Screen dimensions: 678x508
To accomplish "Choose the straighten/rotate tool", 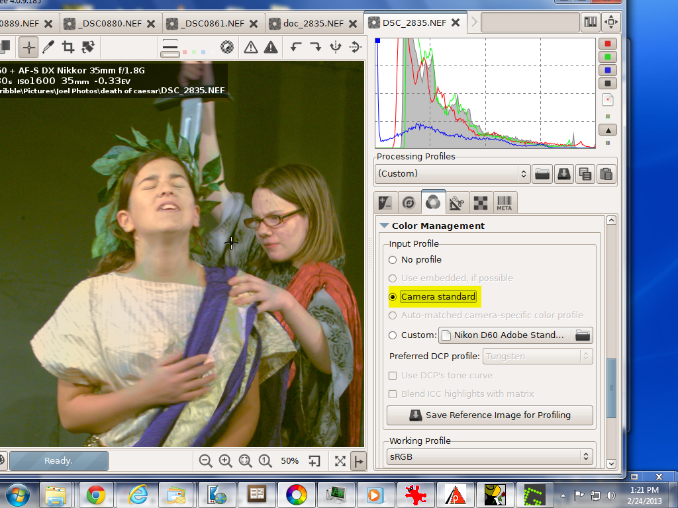I will pos(88,47).
